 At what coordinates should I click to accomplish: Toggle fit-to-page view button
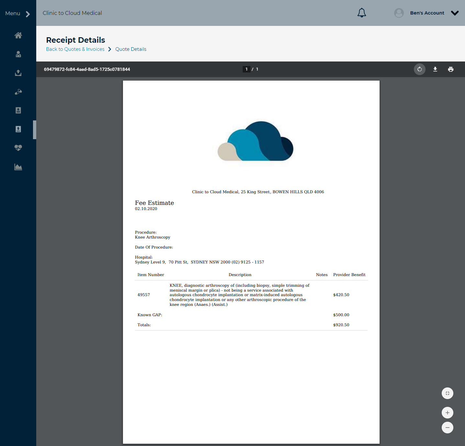[448, 393]
